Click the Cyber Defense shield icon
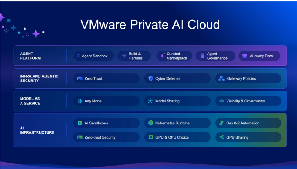 pyautogui.click(x=151, y=78)
